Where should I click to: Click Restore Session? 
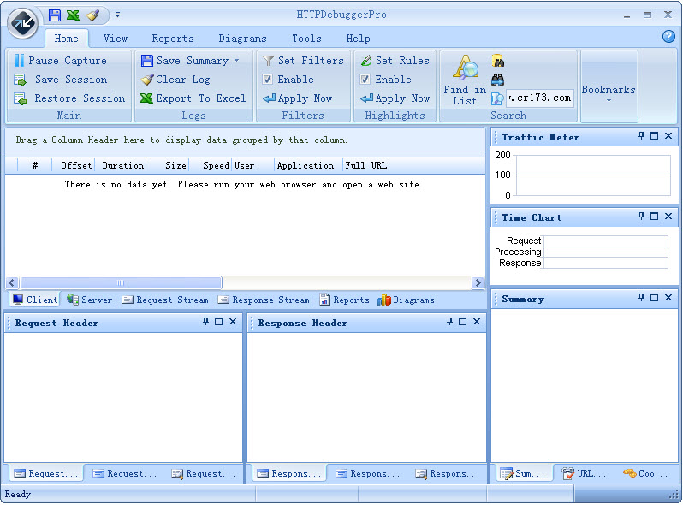pyautogui.click(x=71, y=98)
